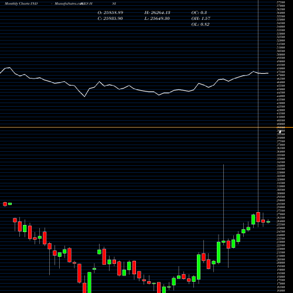The width and height of the screenshot is (293, 293).
Task: Select the OL: 0.82 reading
Action: point(200,25)
